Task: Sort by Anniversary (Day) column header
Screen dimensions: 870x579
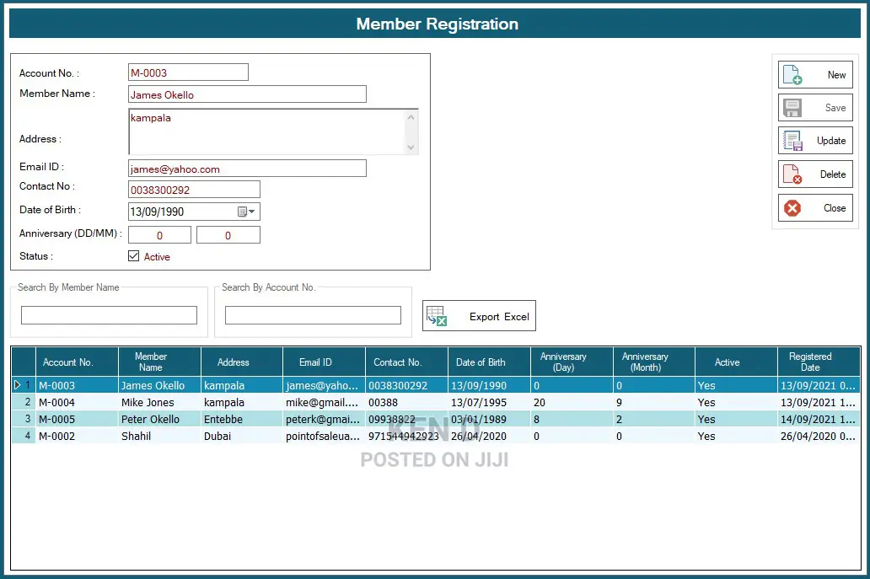Action: coord(572,362)
